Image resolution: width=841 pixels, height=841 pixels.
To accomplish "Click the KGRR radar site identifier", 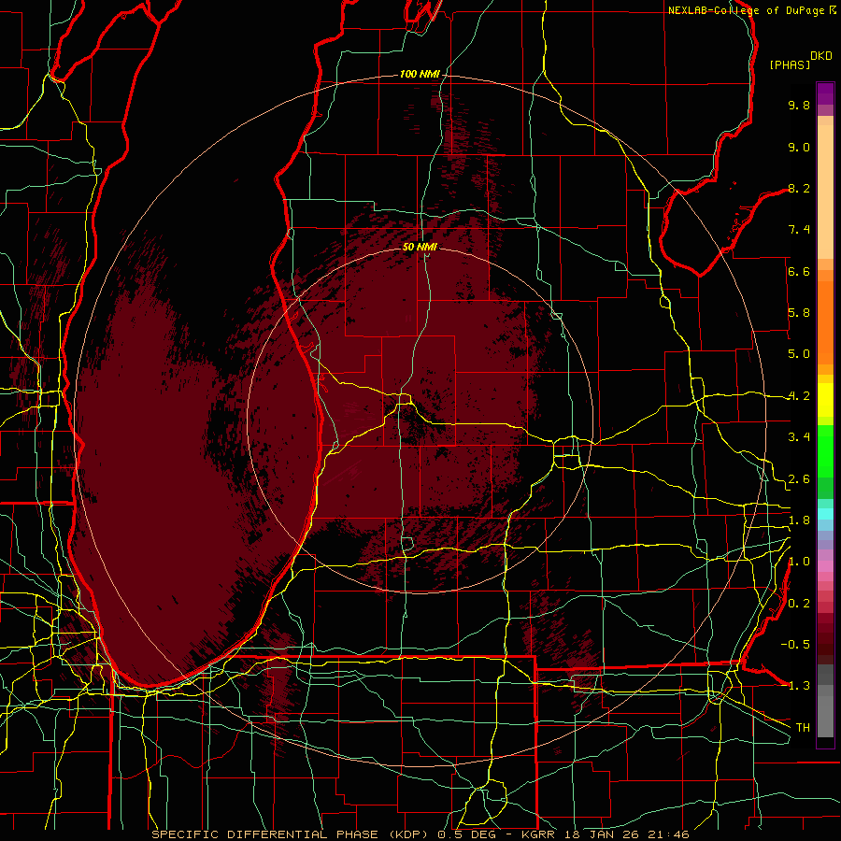I will [x=540, y=834].
